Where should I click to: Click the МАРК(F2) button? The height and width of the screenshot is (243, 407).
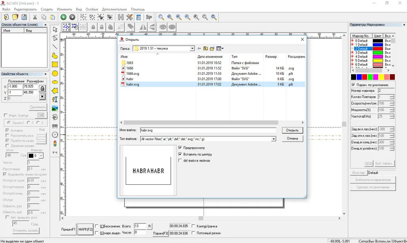tap(85, 230)
